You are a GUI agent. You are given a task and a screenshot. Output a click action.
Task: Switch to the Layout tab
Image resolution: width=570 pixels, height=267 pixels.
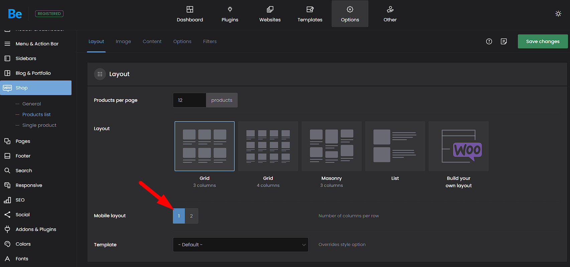[x=96, y=41]
